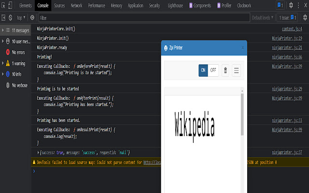This screenshot has width=309, height=193.
Task: Open the Elements tab
Action: [26, 5]
